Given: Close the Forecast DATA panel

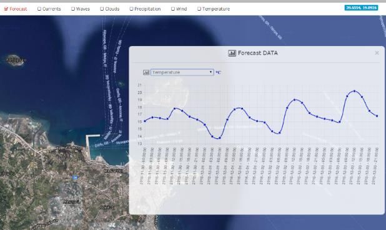Looking at the screenshot, I should pyautogui.click(x=377, y=53).
